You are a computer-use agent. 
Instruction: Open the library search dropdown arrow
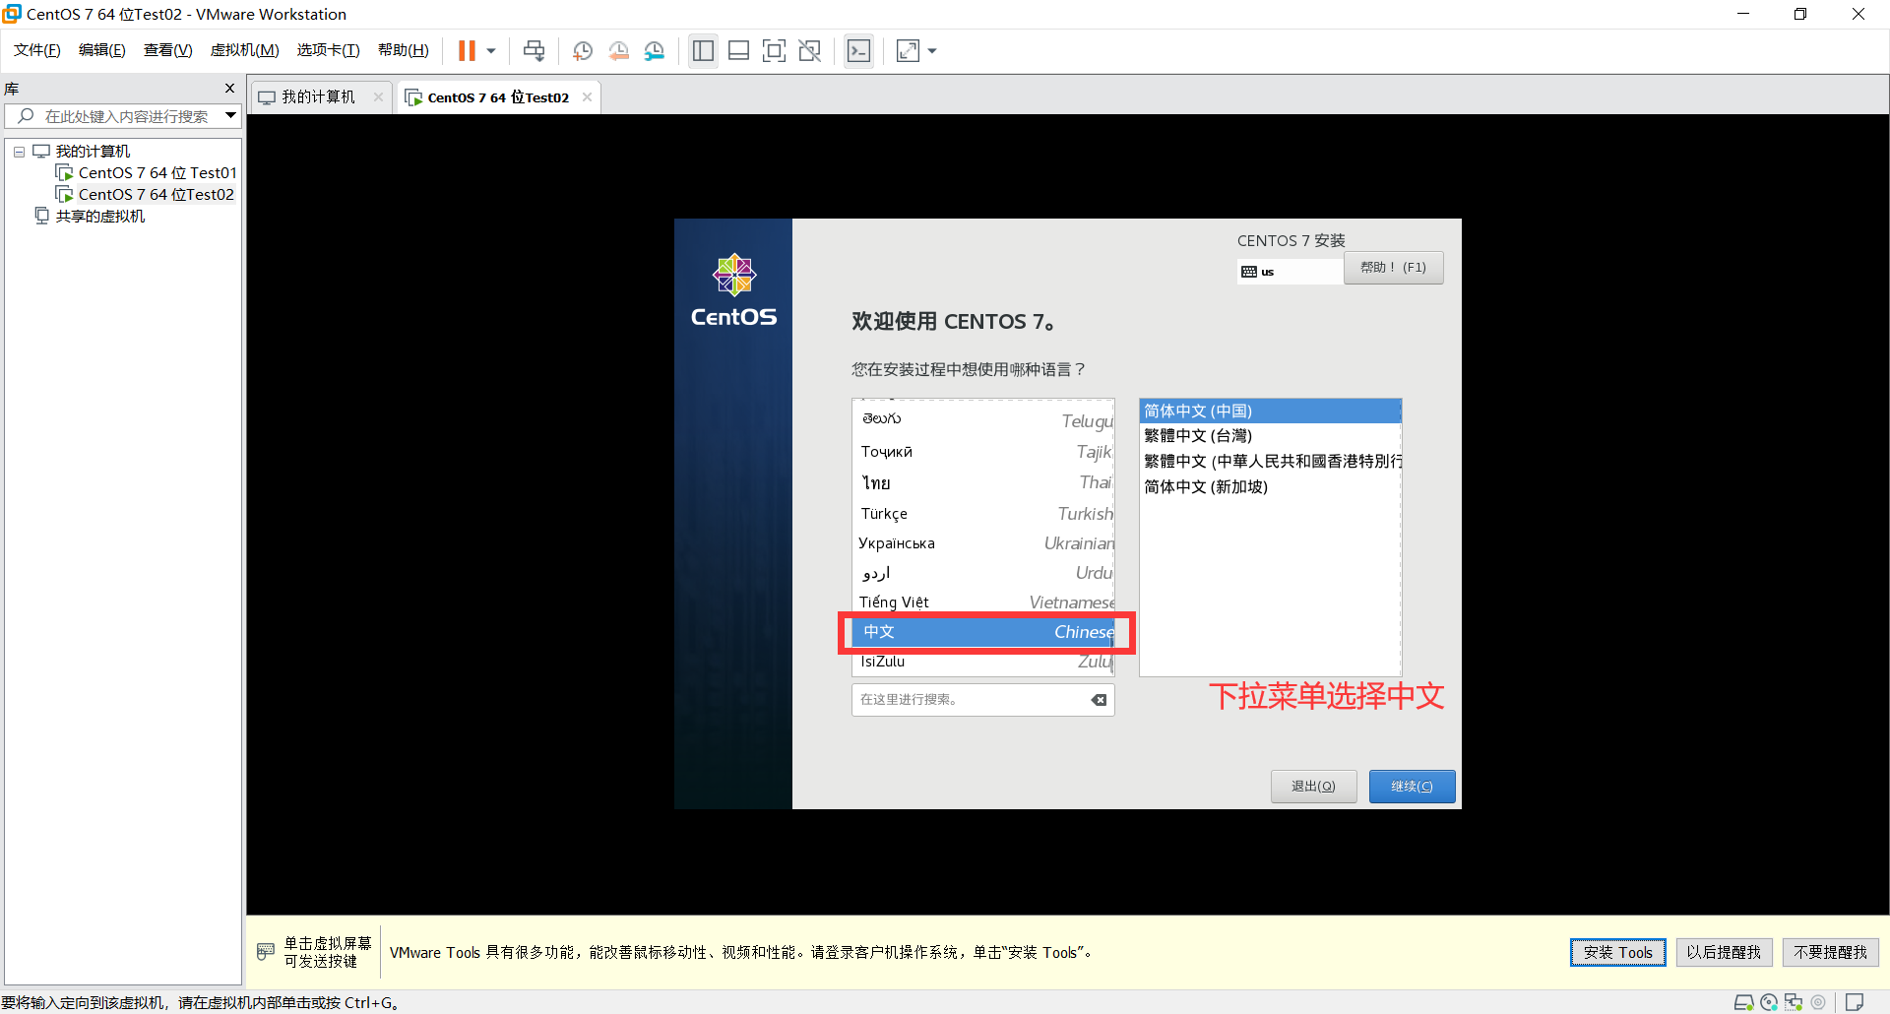[230, 116]
